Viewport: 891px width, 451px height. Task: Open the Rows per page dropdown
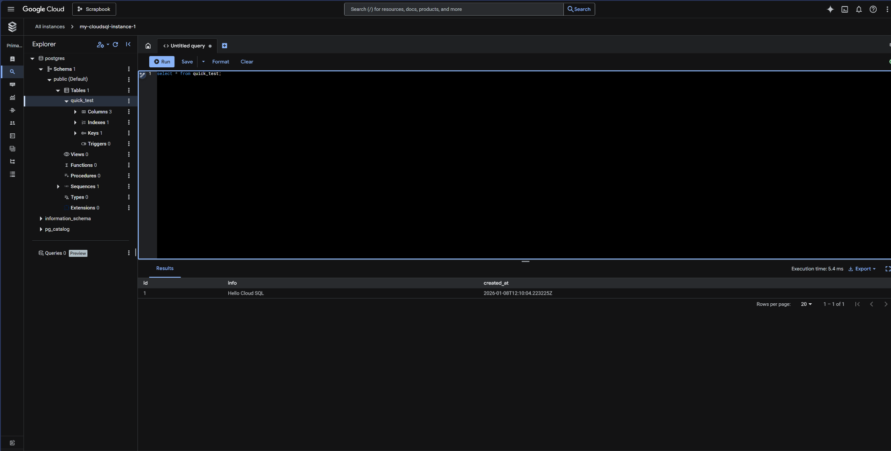pos(806,304)
